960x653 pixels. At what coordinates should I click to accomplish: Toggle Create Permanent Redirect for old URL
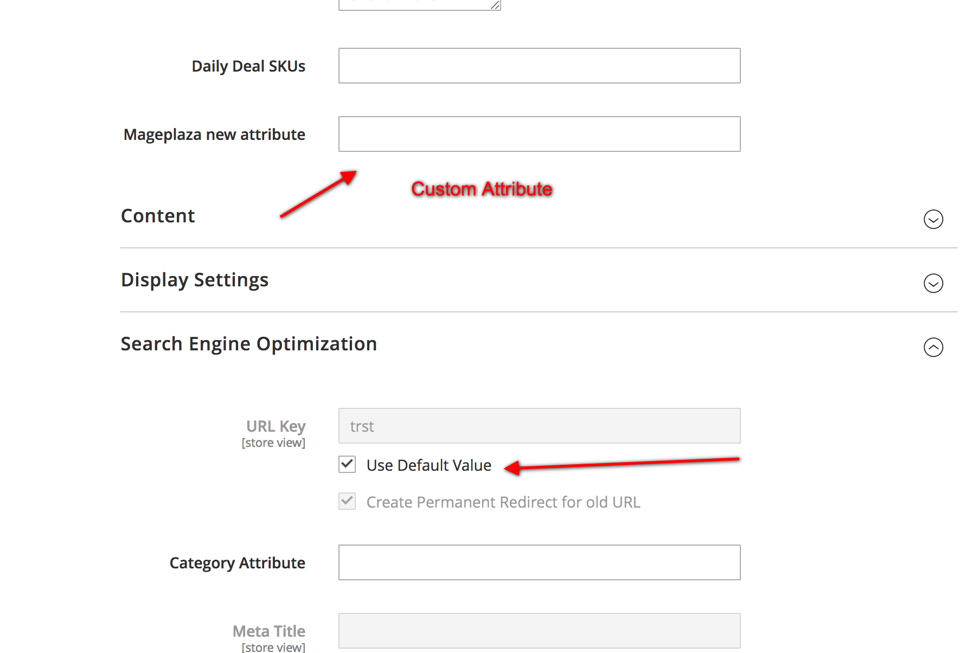[347, 502]
